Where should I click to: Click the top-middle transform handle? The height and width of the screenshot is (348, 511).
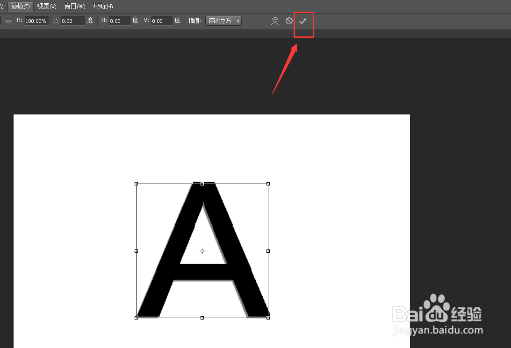pos(202,184)
